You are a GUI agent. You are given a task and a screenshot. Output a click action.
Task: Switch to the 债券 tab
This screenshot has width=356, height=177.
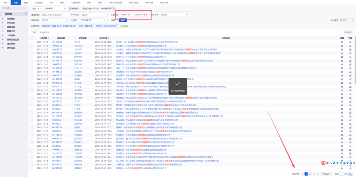point(26,3)
